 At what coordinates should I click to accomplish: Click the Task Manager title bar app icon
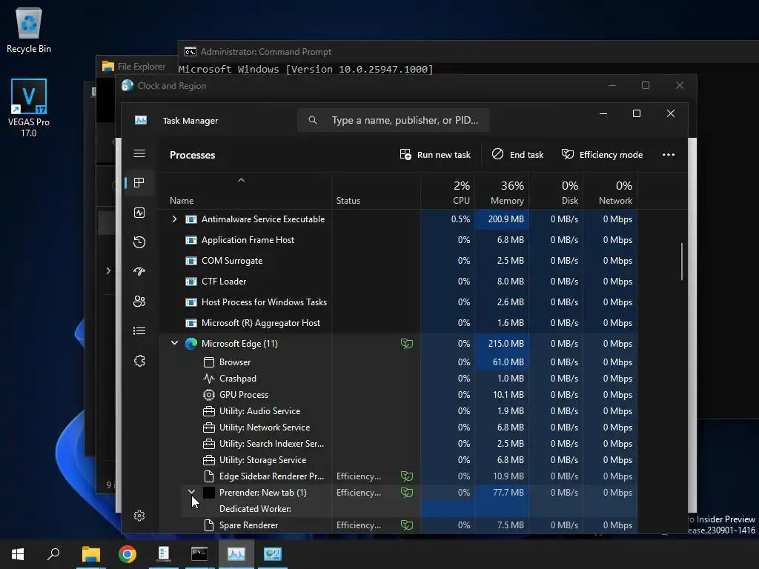(x=141, y=120)
